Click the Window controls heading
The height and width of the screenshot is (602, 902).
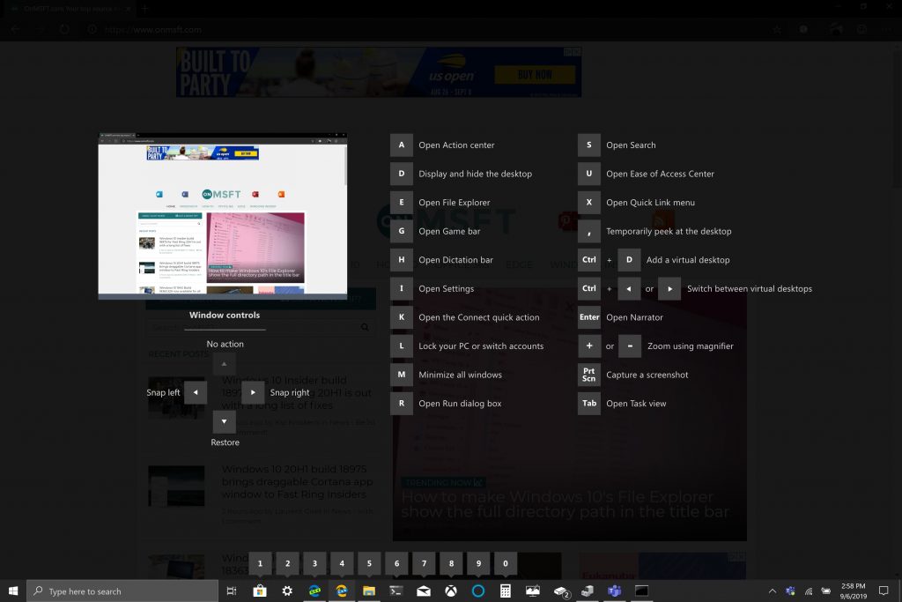[225, 315]
